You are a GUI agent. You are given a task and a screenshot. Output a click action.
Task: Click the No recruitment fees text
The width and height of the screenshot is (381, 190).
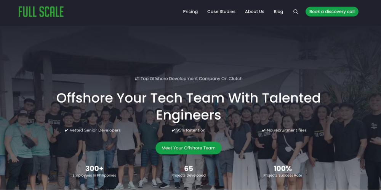(x=287, y=130)
